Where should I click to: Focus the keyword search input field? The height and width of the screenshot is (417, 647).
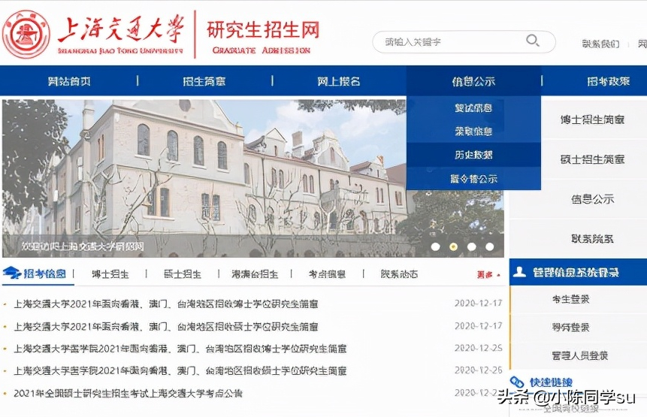pyautogui.click(x=464, y=41)
